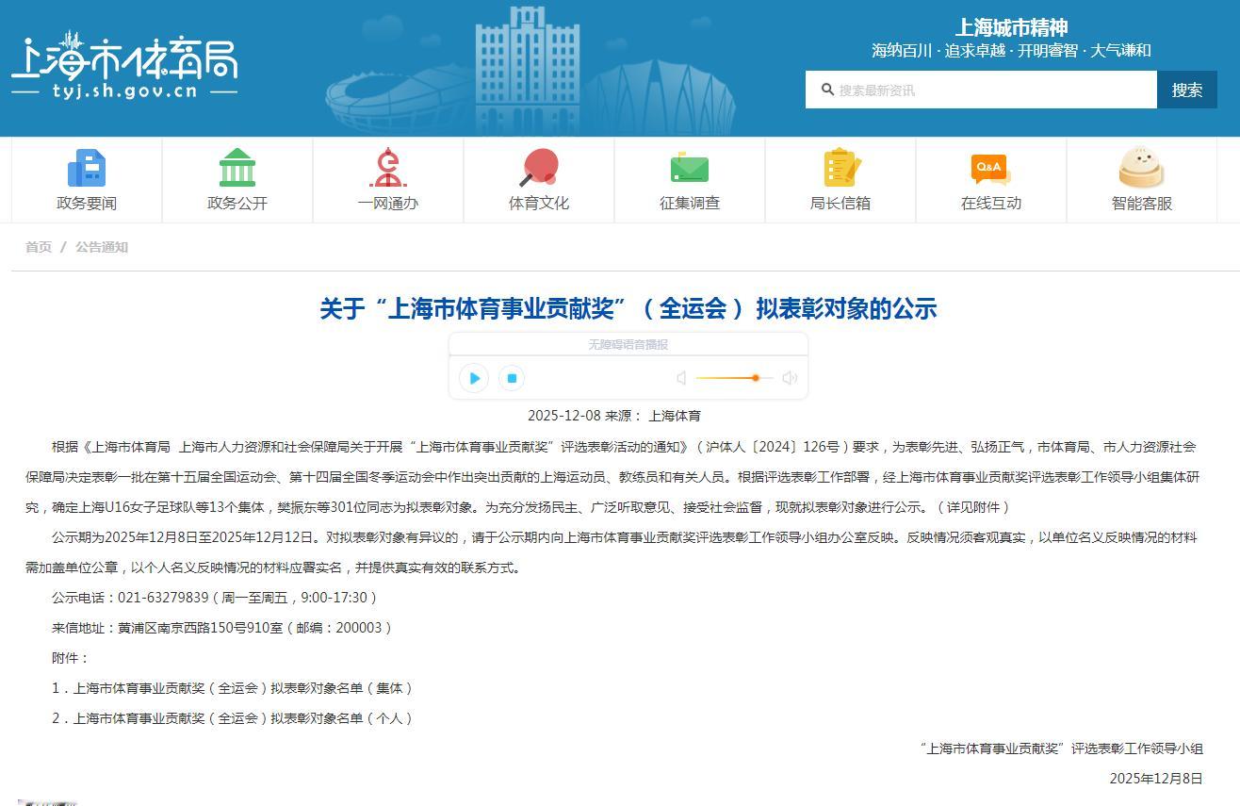The image size is (1240, 806).
Task: Adjust the audio volume slider
Action: pyautogui.click(x=734, y=378)
